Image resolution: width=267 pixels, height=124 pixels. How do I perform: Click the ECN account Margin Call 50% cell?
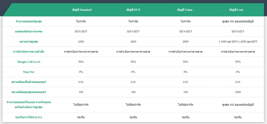(133, 62)
